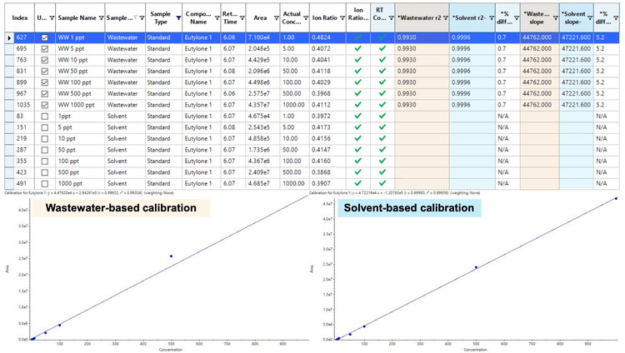Click the *Wastewater slope column header
Image resolution: width=625 pixels, height=353 pixels.
click(x=535, y=17)
